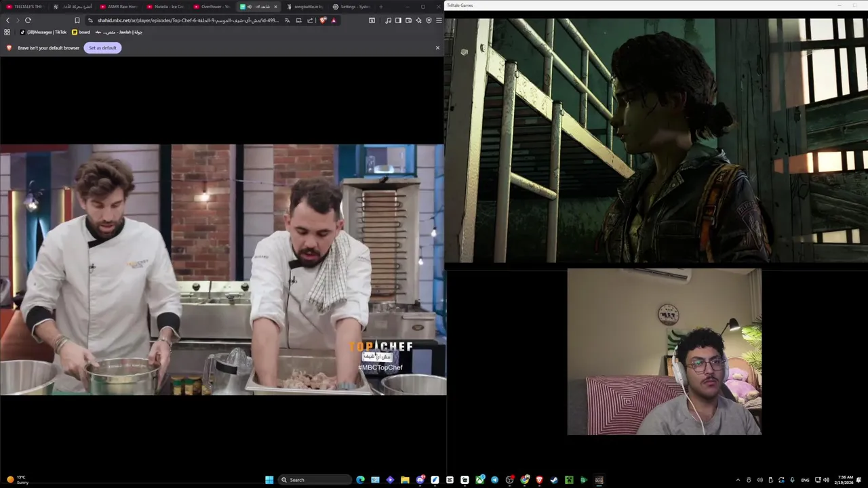868x488 pixels.
Task: Open the notifications bell icon
Action: point(859,480)
